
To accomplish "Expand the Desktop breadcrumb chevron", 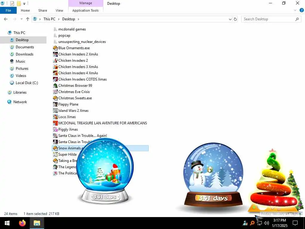I will click(x=78, y=19).
